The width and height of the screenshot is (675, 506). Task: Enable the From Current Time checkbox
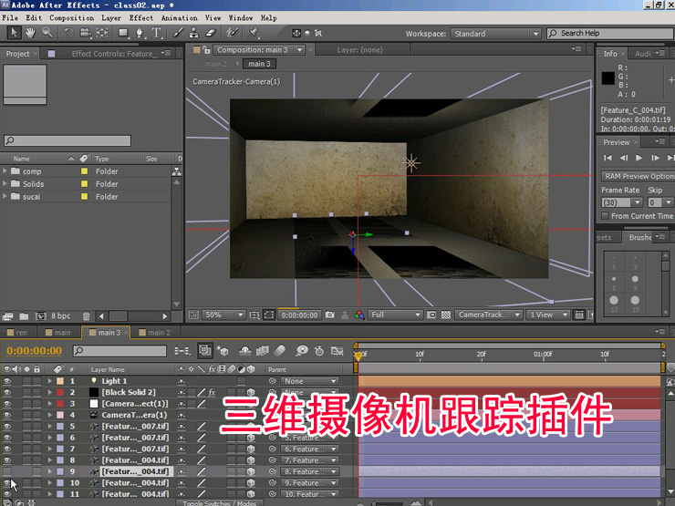pyautogui.click(x=605, y=216)
